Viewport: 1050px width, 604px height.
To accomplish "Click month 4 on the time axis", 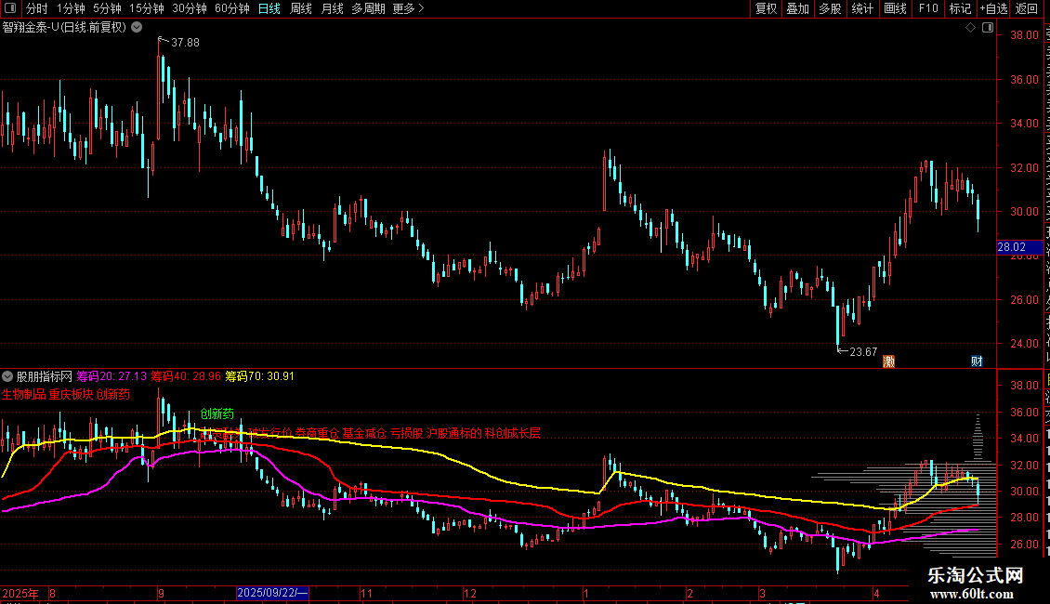I will pos(876,593).
